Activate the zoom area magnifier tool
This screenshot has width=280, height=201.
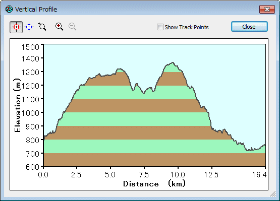click(x=42, y=27)
